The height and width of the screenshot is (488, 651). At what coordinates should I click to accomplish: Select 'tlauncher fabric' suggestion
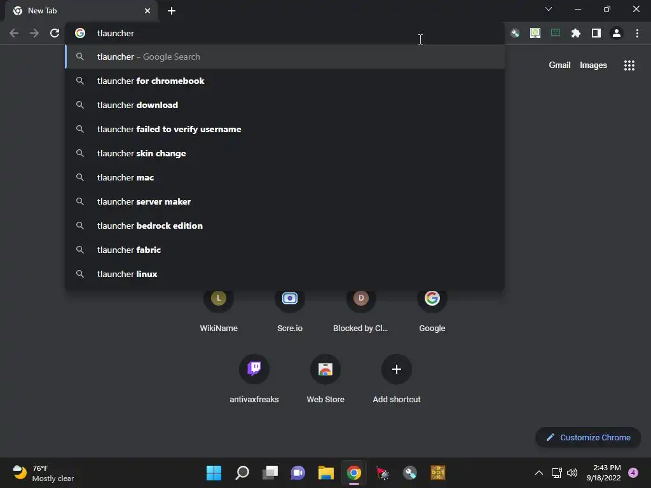[285, 249]
